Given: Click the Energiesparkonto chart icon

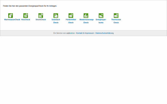Looking at the screenshot, I should (x=101, y=16).
